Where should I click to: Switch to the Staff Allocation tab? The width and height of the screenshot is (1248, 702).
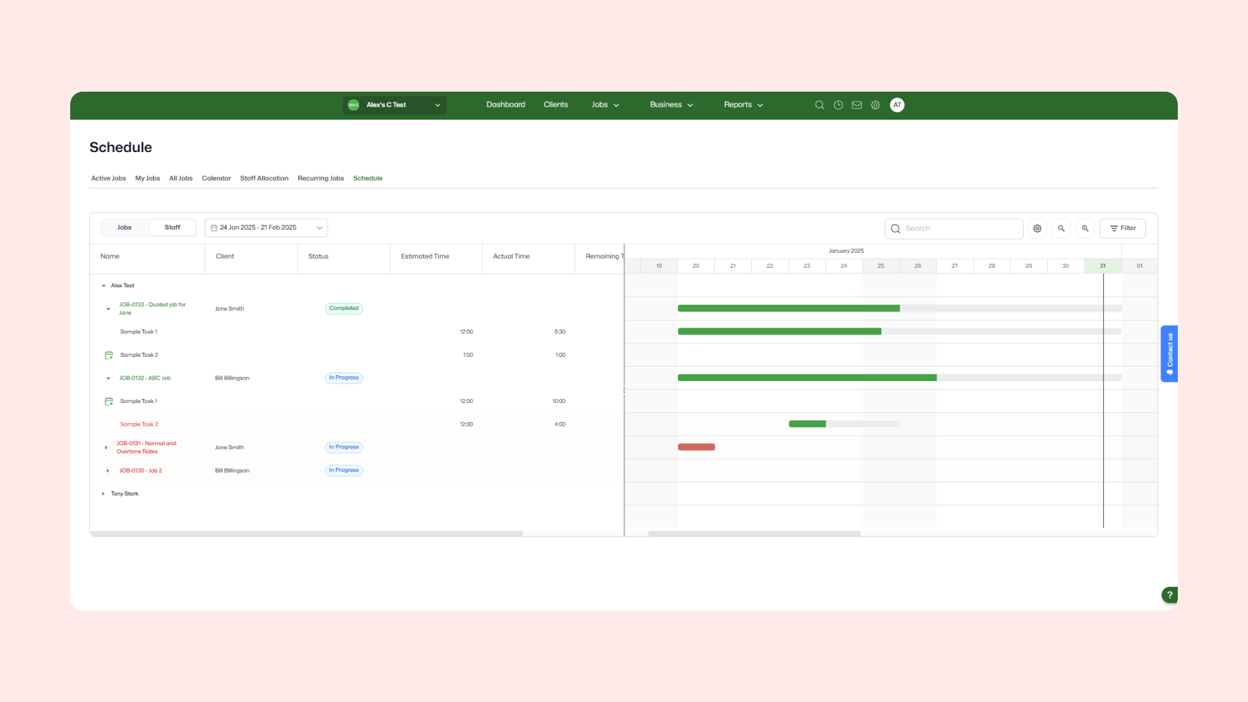[x=264, y=178]
